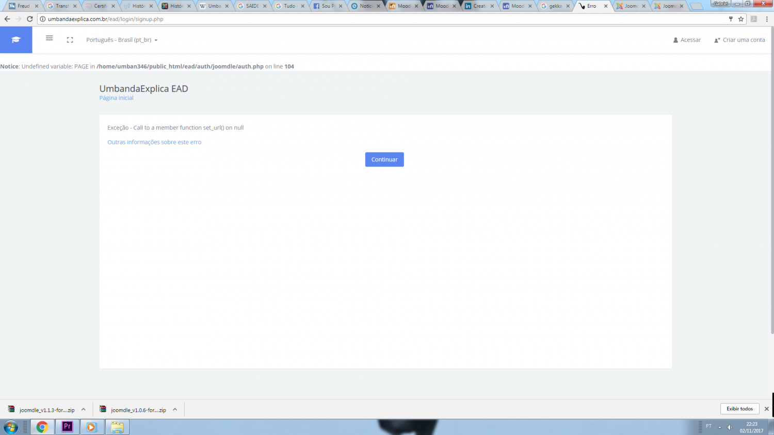774x435 pixels.
Task: Reload the page with the refresh icon
Action: click(30, 19)
